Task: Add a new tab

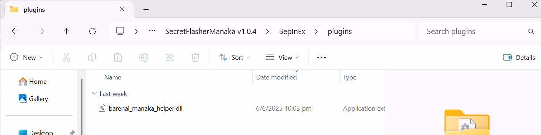Action: point(146,10)
